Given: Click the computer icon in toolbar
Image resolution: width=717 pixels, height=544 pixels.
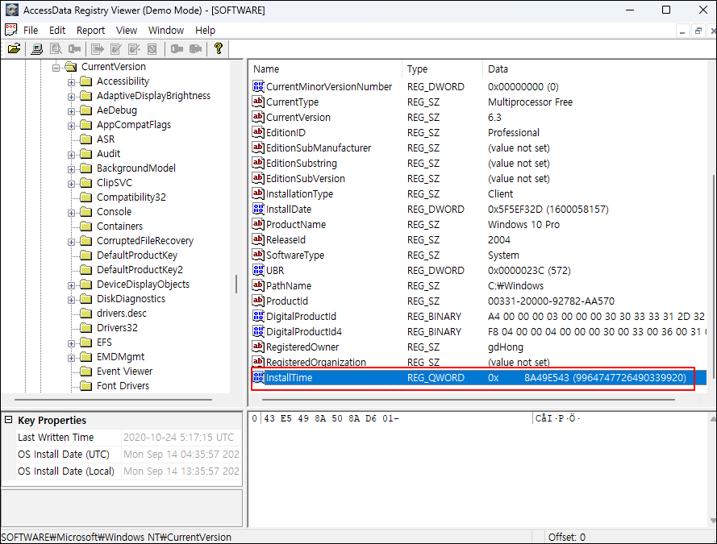Looking at the screenshot, I should [36, 48].
